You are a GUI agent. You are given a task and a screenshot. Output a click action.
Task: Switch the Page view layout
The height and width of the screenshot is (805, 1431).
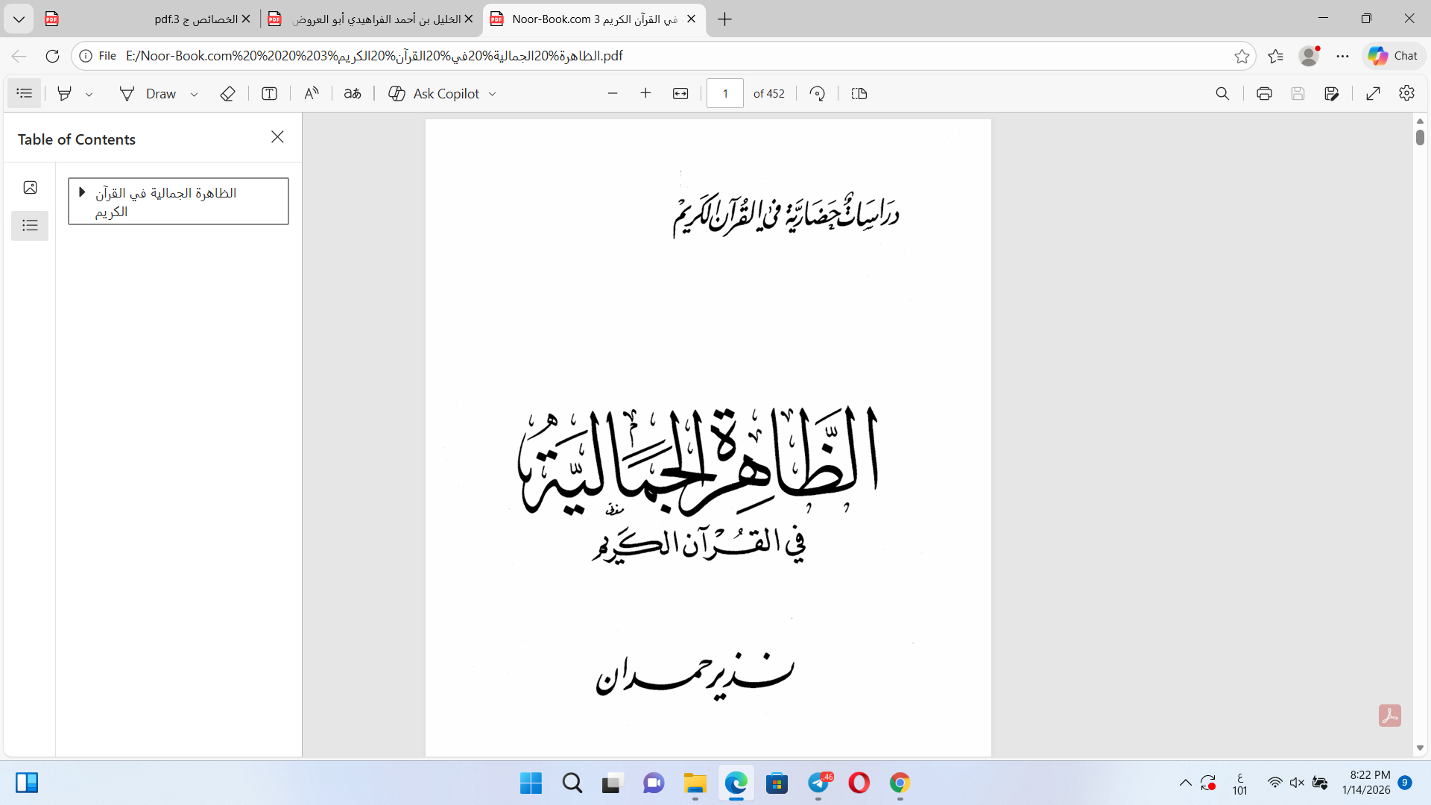click(859, 93)
